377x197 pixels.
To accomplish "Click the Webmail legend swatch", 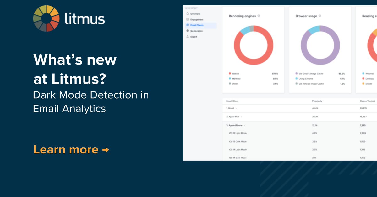I will tap(363, 74).
